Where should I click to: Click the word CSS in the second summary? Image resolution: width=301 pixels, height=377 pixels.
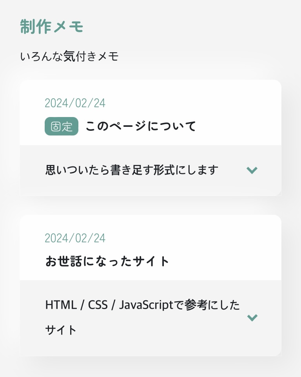98,305
